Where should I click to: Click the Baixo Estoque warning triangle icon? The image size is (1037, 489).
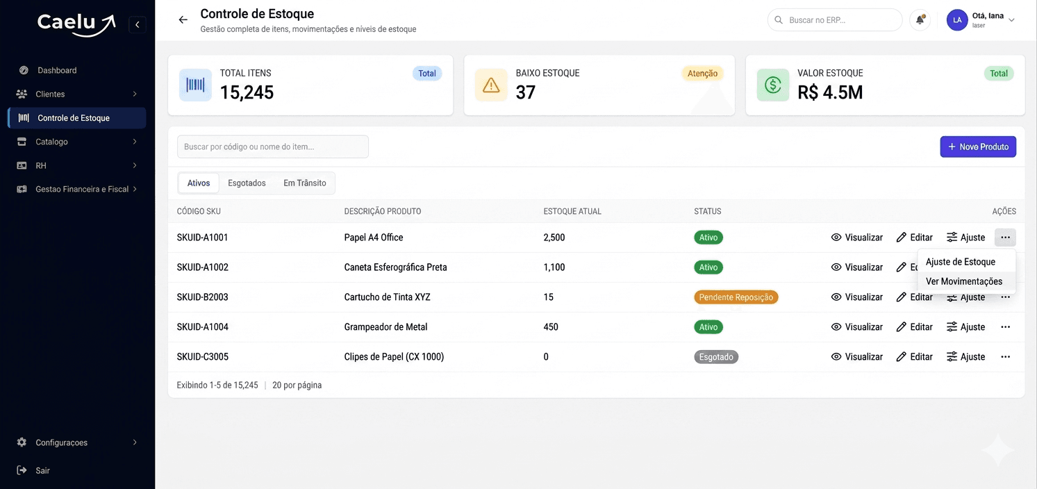[491, 85]
